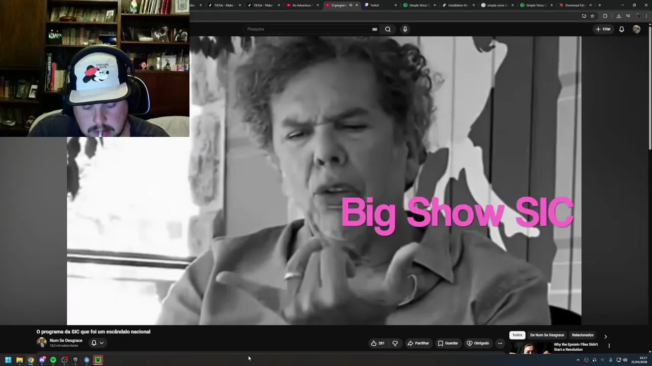This screenshot has width=652, height=366.
Task: Open Chrome profile avatar in toolbar
Action: (x=637, y=16)
